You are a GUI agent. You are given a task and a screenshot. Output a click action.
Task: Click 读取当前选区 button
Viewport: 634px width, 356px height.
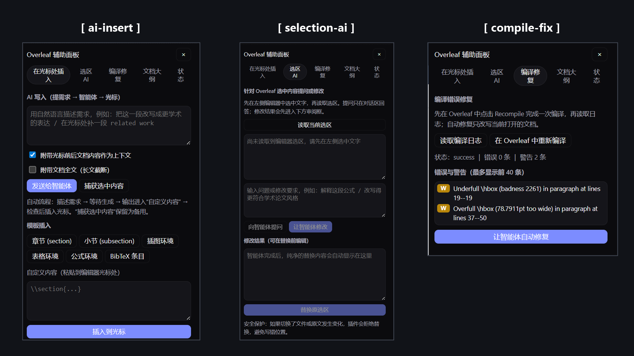pyautogui.click(x=315, y=125)
